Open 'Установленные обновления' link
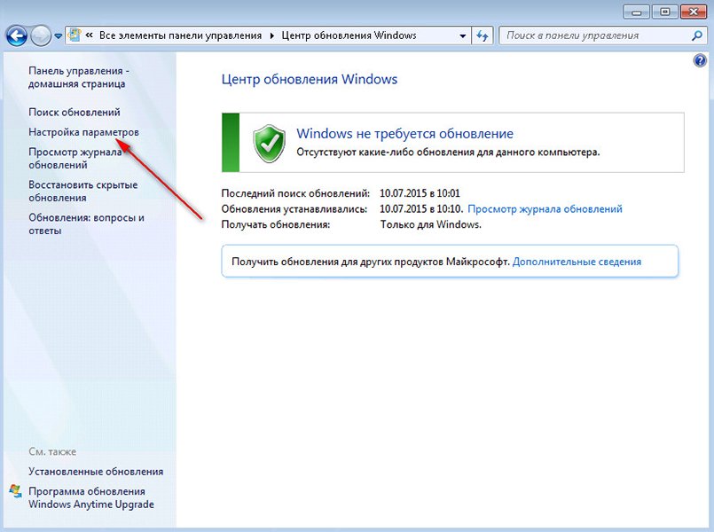 point(96,472)
